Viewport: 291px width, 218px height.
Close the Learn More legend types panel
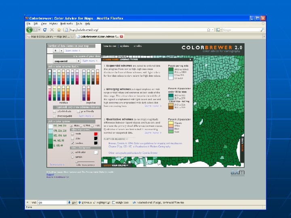point(190,59)
